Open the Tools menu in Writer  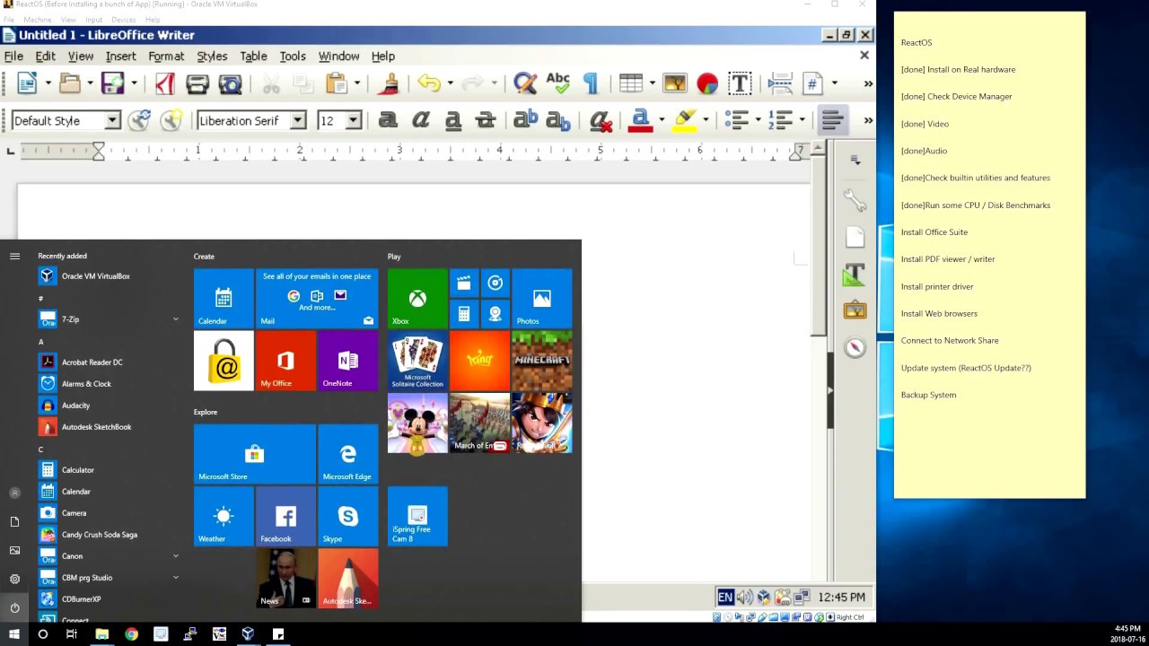coord(293,56)
